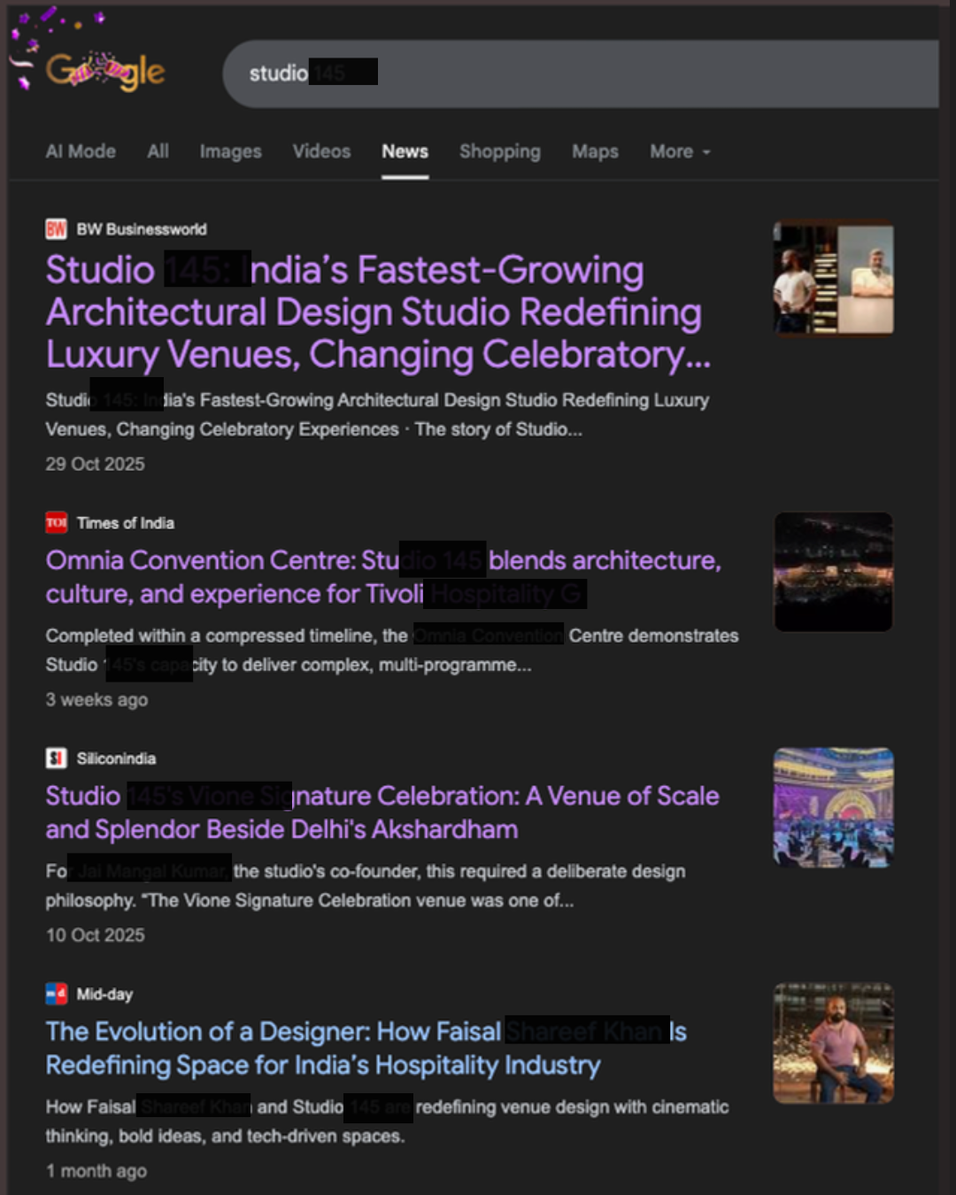Open the Shopping tab

click(499, 151)
